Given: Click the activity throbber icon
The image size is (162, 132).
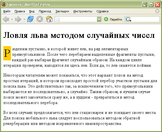Looking at the screenshot, I should point(157,11).
